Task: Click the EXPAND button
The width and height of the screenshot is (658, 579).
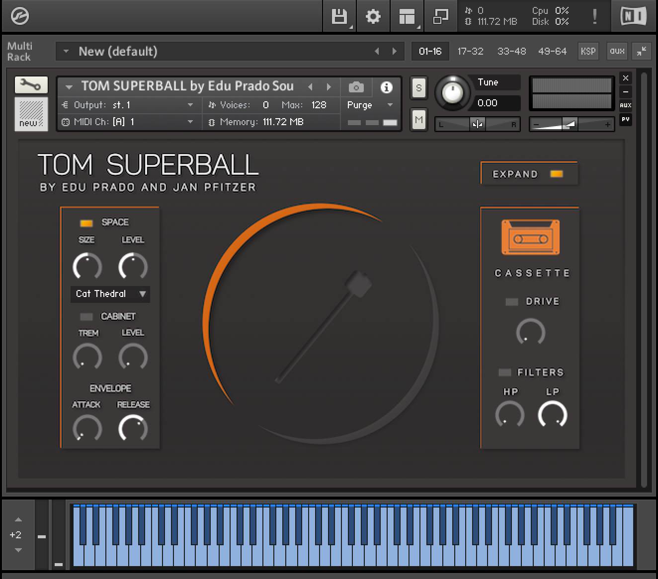Action: pos(528,174)
